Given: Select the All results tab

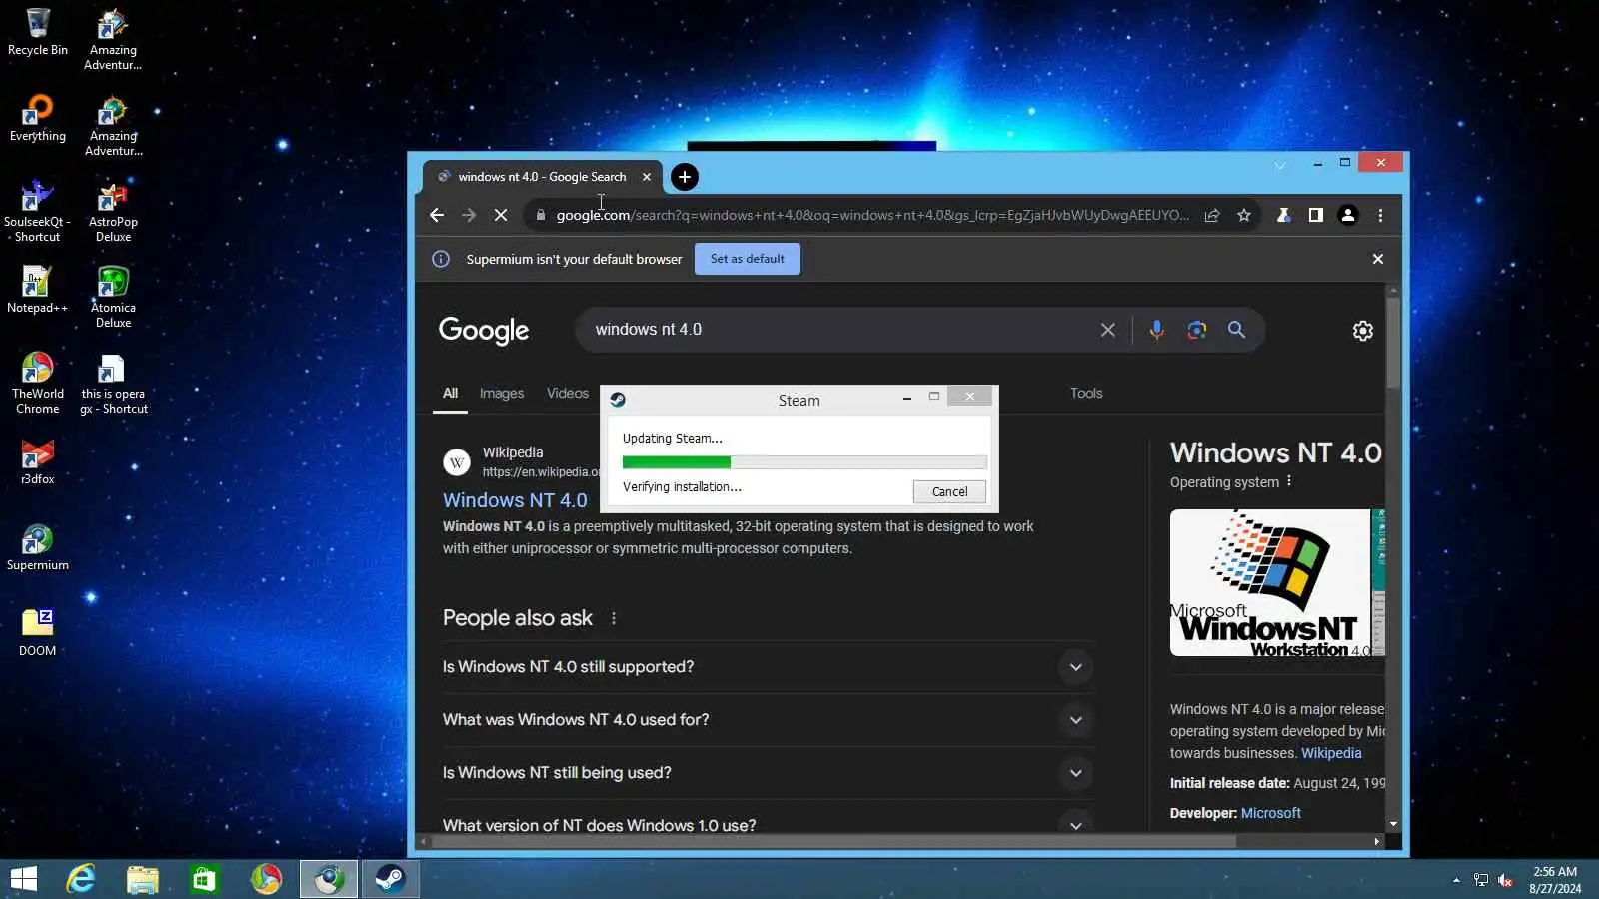Looking at the screenshot, I should (451, 394).
